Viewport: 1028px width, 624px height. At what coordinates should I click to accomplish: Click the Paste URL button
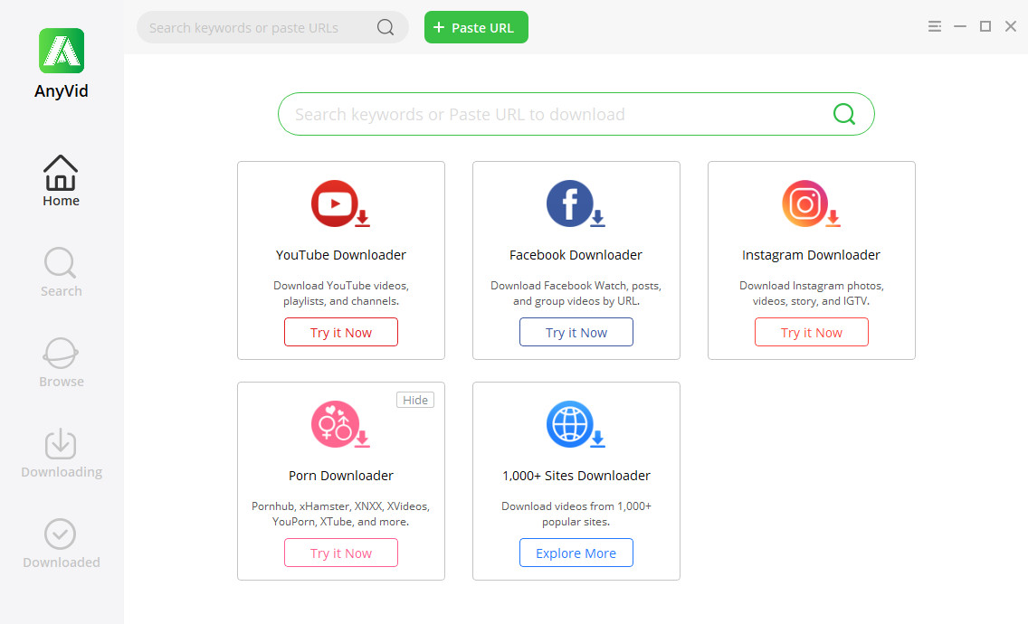[x=476, y=27]
